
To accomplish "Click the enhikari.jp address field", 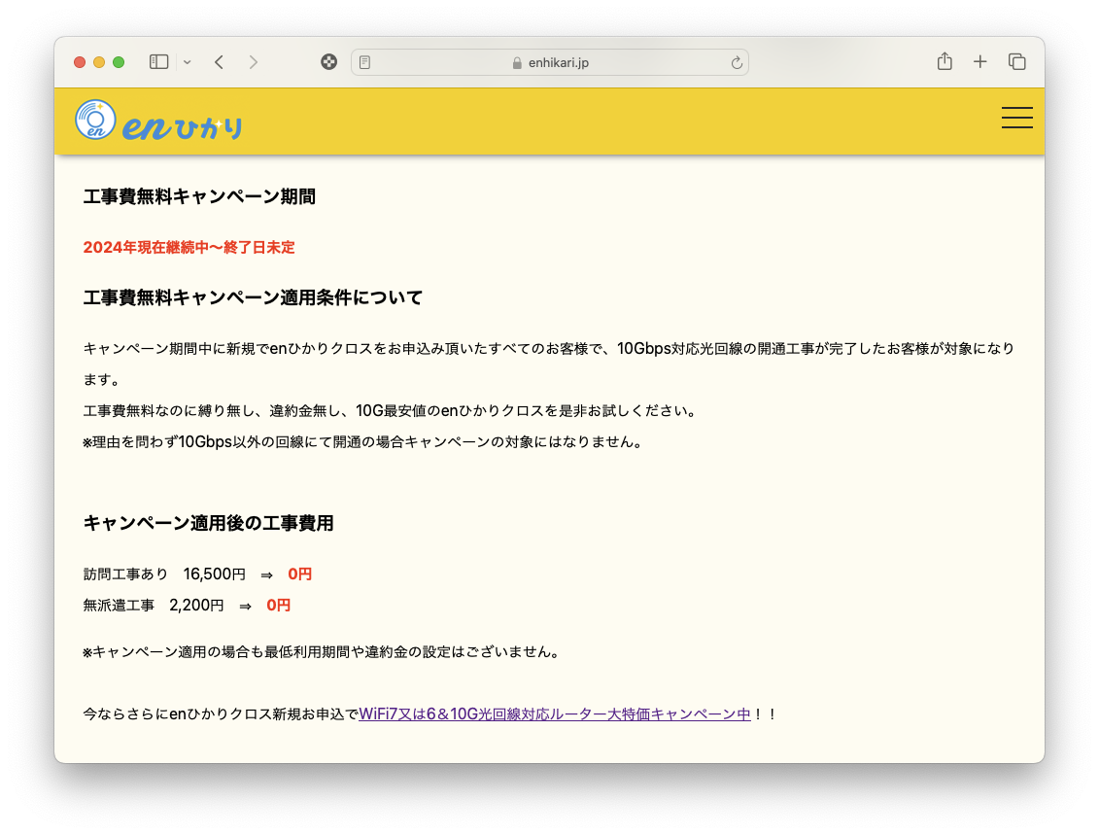I will (x=550, y=62).
